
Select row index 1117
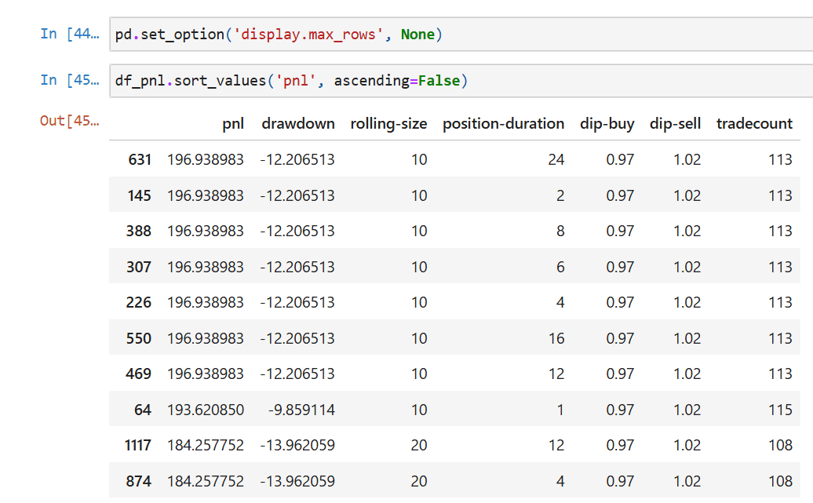click(x=137, y=445)
